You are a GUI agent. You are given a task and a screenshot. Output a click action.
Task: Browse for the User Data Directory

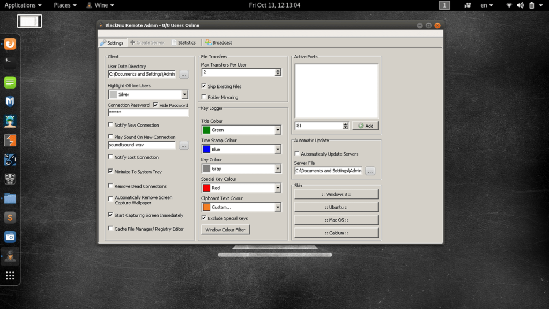tap(184, 75)
